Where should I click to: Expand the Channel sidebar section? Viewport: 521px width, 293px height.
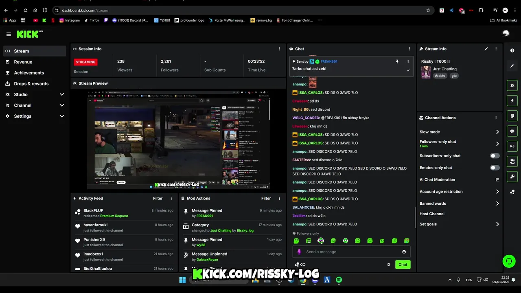(62, 105)
